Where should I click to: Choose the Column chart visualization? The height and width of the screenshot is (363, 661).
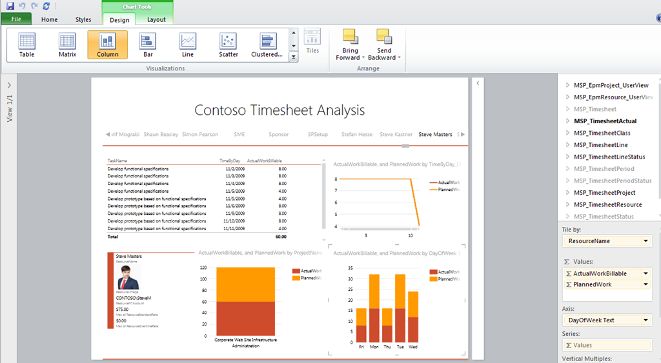pyautogui.click(x=108, y=44)
